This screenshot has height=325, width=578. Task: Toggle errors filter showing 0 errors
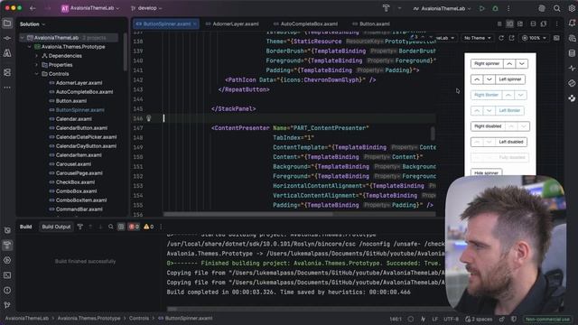pos(134,227)
